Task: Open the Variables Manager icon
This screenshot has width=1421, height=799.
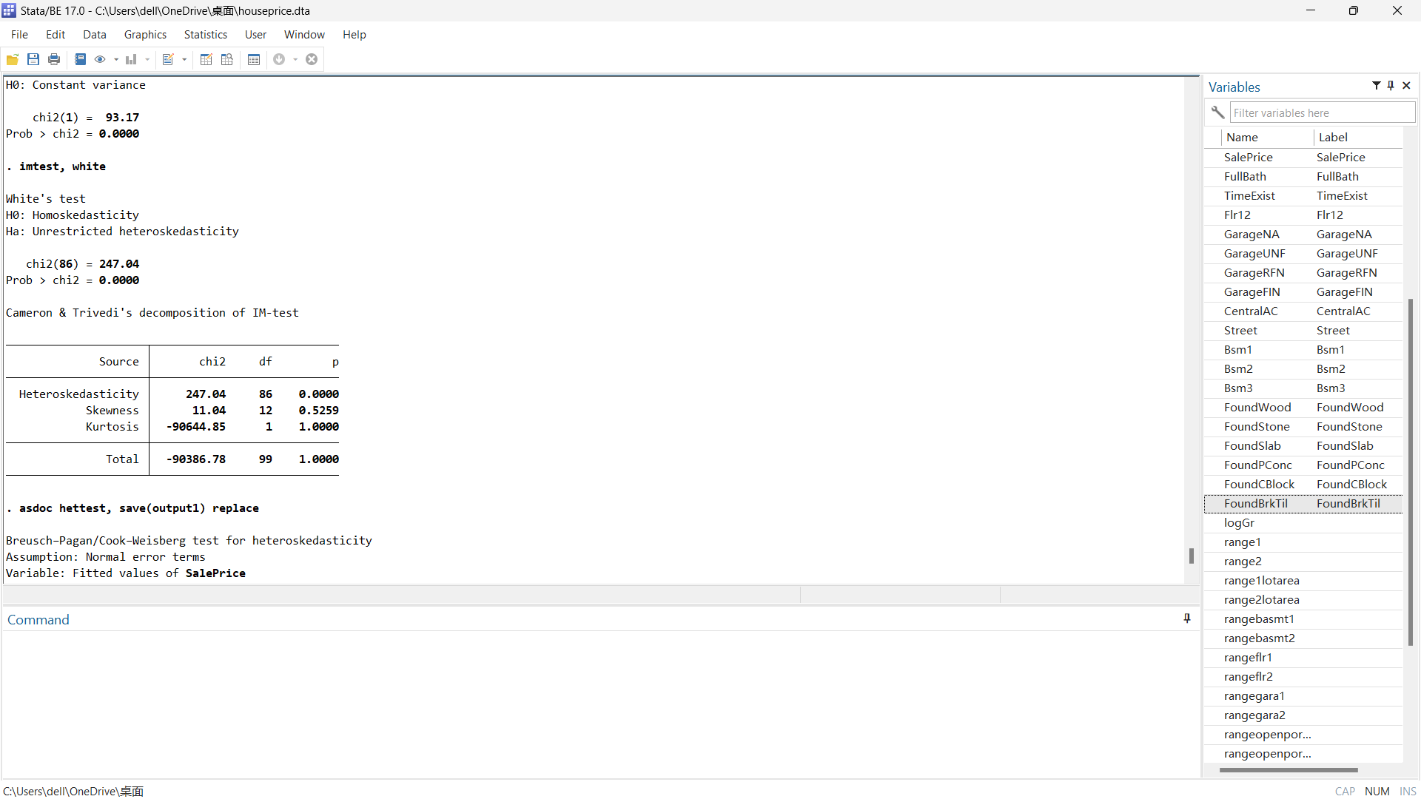Action: click(x=254, y=59)
